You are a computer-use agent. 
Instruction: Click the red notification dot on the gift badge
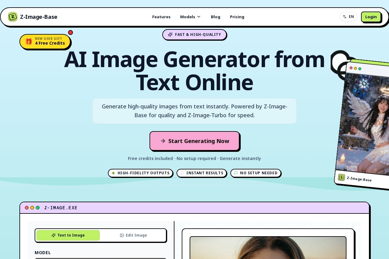[71, 32]
